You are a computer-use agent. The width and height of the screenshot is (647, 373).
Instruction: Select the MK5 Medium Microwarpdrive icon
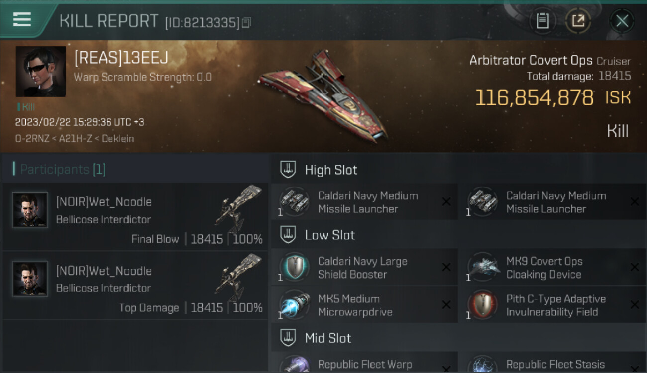pos(294,305)
